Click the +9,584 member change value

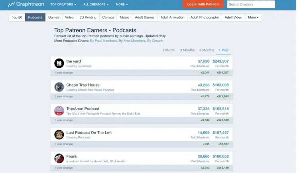tap(205, 120)
